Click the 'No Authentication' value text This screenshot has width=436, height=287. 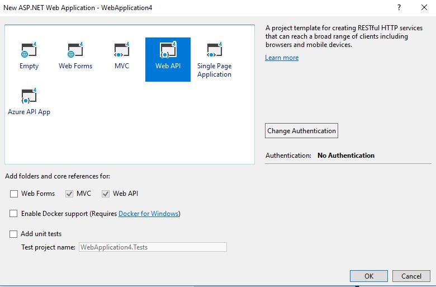[346, 156]
